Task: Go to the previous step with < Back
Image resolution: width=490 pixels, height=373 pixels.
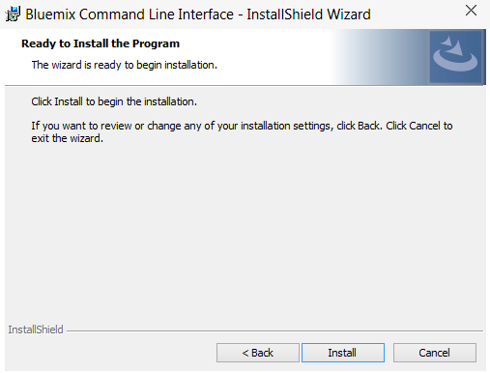Action: 258,353
